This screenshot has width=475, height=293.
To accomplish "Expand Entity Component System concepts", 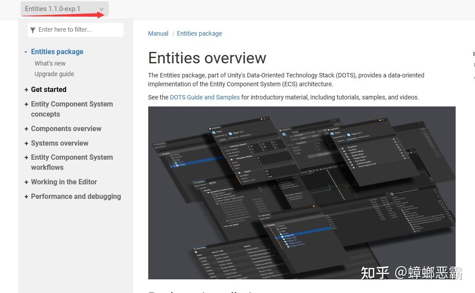I will pyautogui.click(x=26, y=104).
